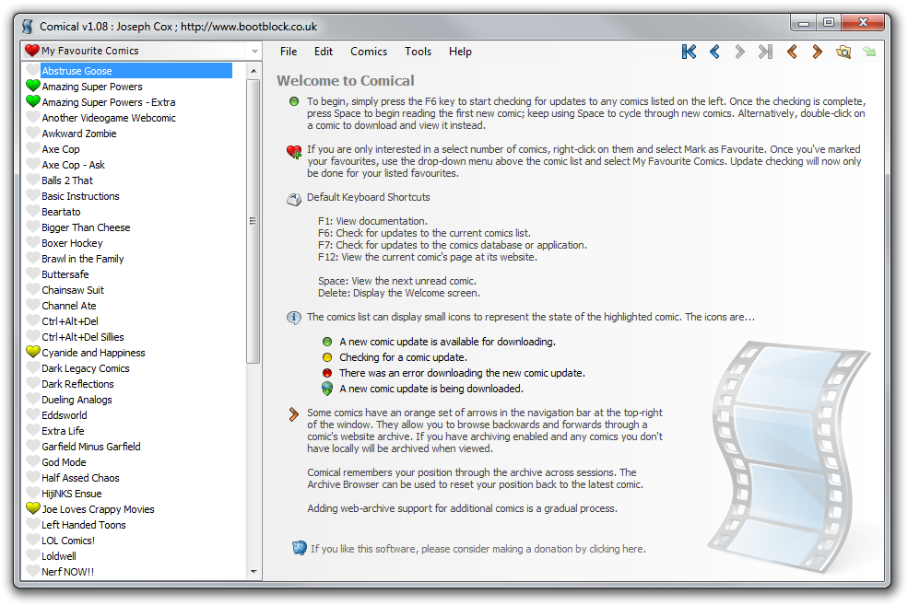Jump to the first comic with the blue first-arrow

tap(689, 52)
